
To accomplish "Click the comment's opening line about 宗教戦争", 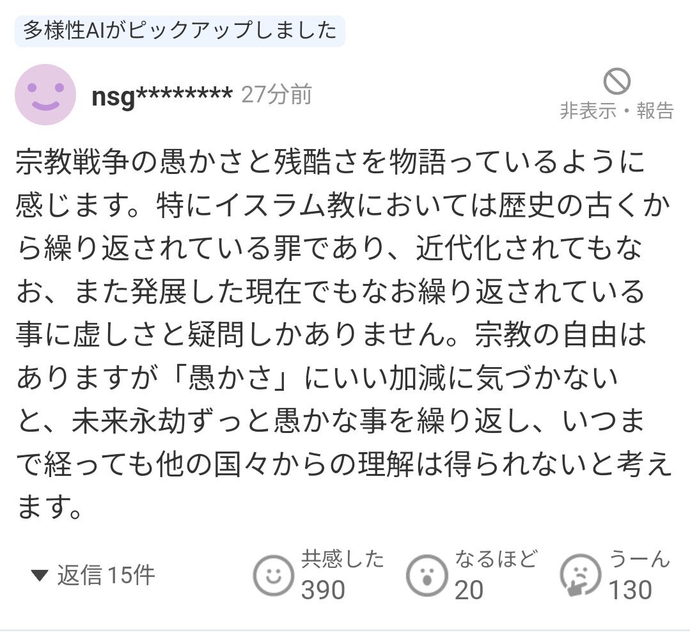I will pos(330,164).
